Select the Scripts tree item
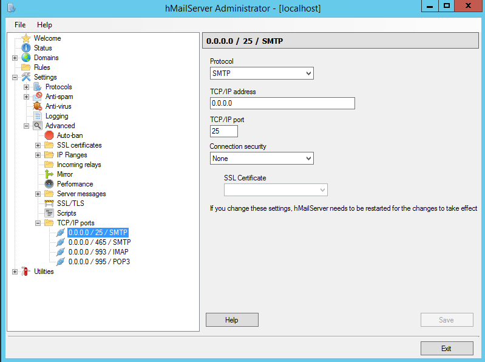The image size is (485, 362). [x=67, y=213]
